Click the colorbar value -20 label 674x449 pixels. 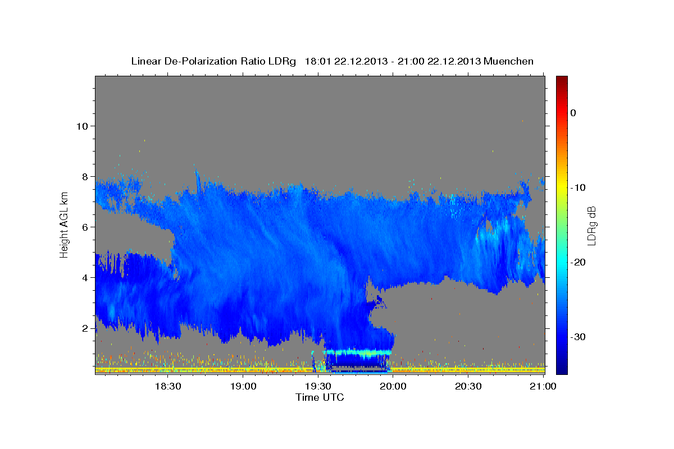click(x=577, y=262)
